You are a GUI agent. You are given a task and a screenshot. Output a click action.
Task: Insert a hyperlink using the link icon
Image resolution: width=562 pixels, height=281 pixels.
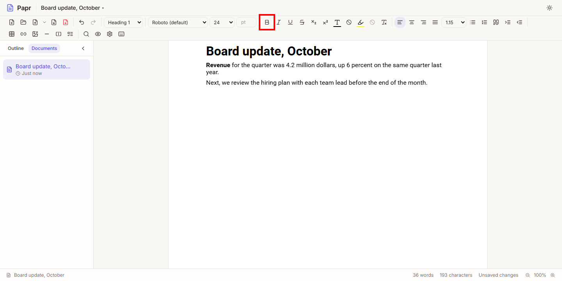(x=23, y=34)
